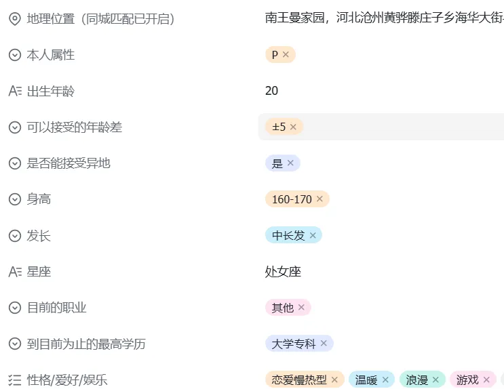The image size is (504, 389).
Task: Open the 可以接受的年龄差 select field
Action: pyautogui.click(x=381, y=127)
